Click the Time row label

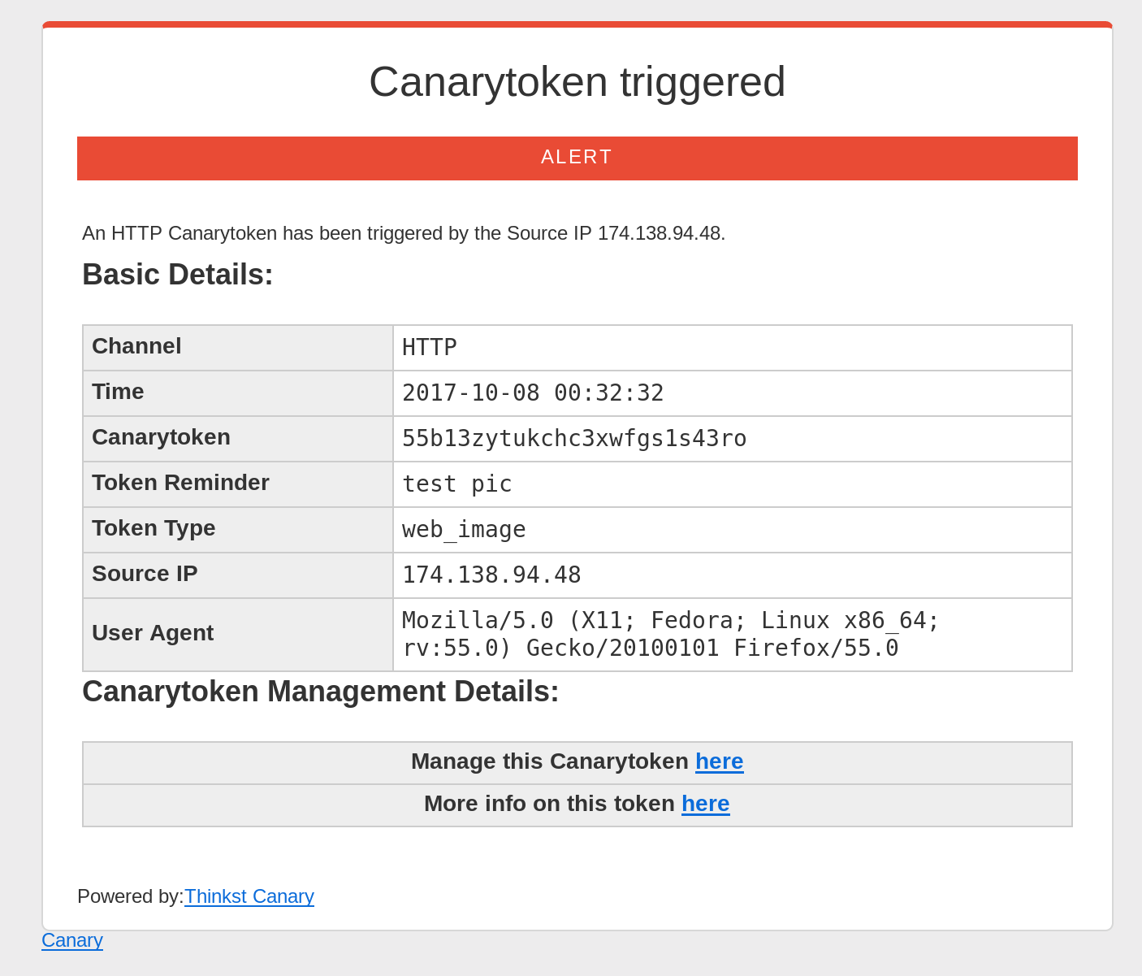tap(118, 392)
